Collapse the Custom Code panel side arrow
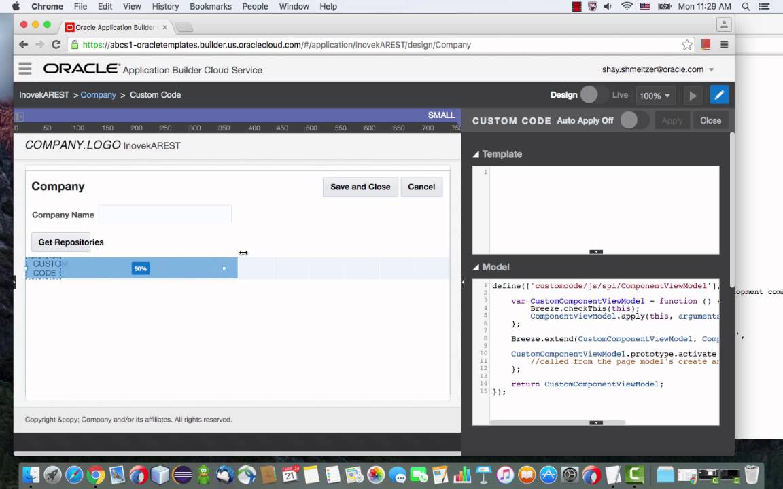Image resolution: width=783 pixels, height=489 pixels. pyautogui.click(x=463, y=282)
